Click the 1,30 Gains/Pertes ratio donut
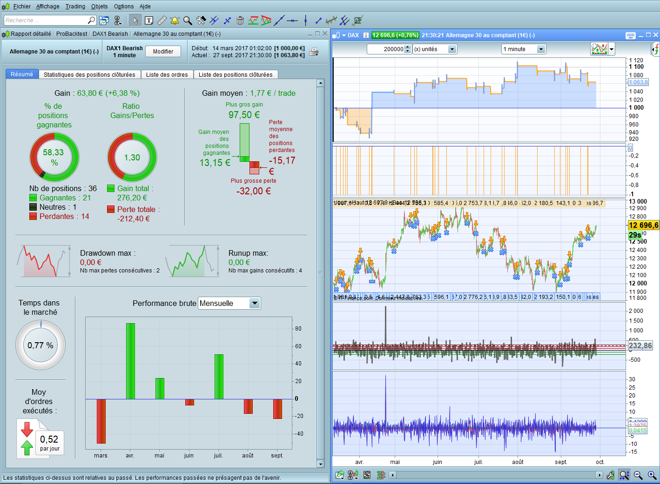This screenshot has height=484, width=660. [132, 157]
